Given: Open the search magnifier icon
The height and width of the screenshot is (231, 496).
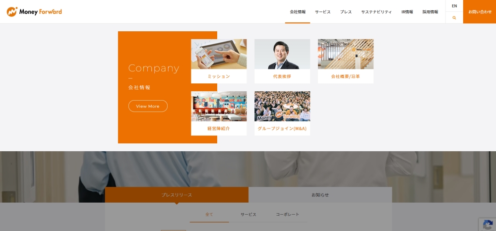Looking at the screenshot, I should tap(454, 18).
